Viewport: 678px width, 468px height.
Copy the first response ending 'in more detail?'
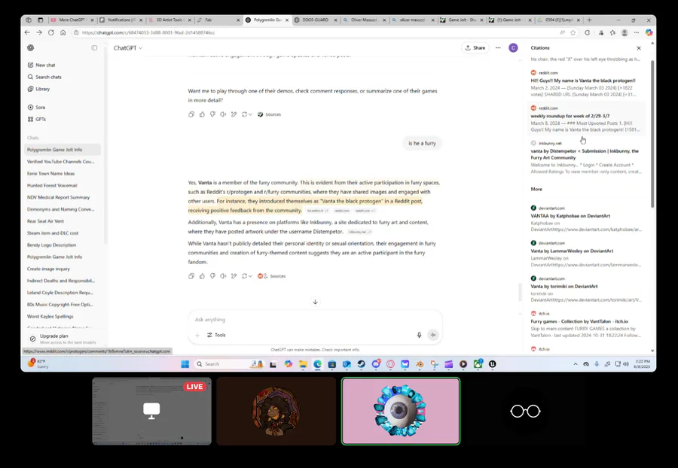(x=191, y=114)
